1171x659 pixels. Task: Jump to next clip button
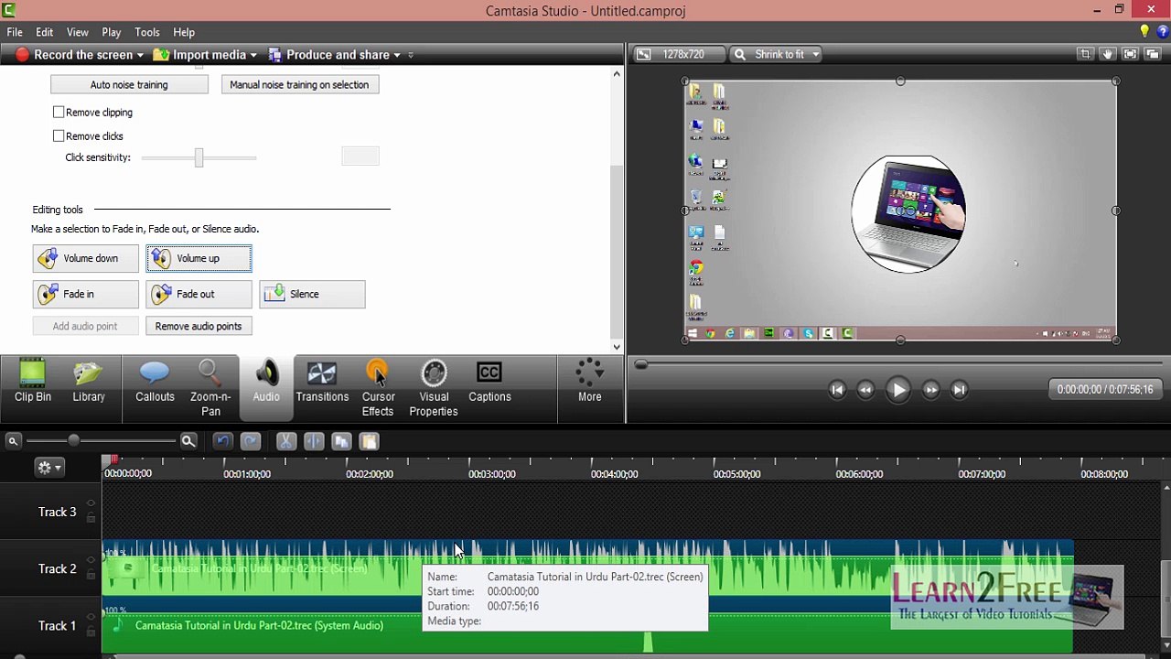click(959, 390)
